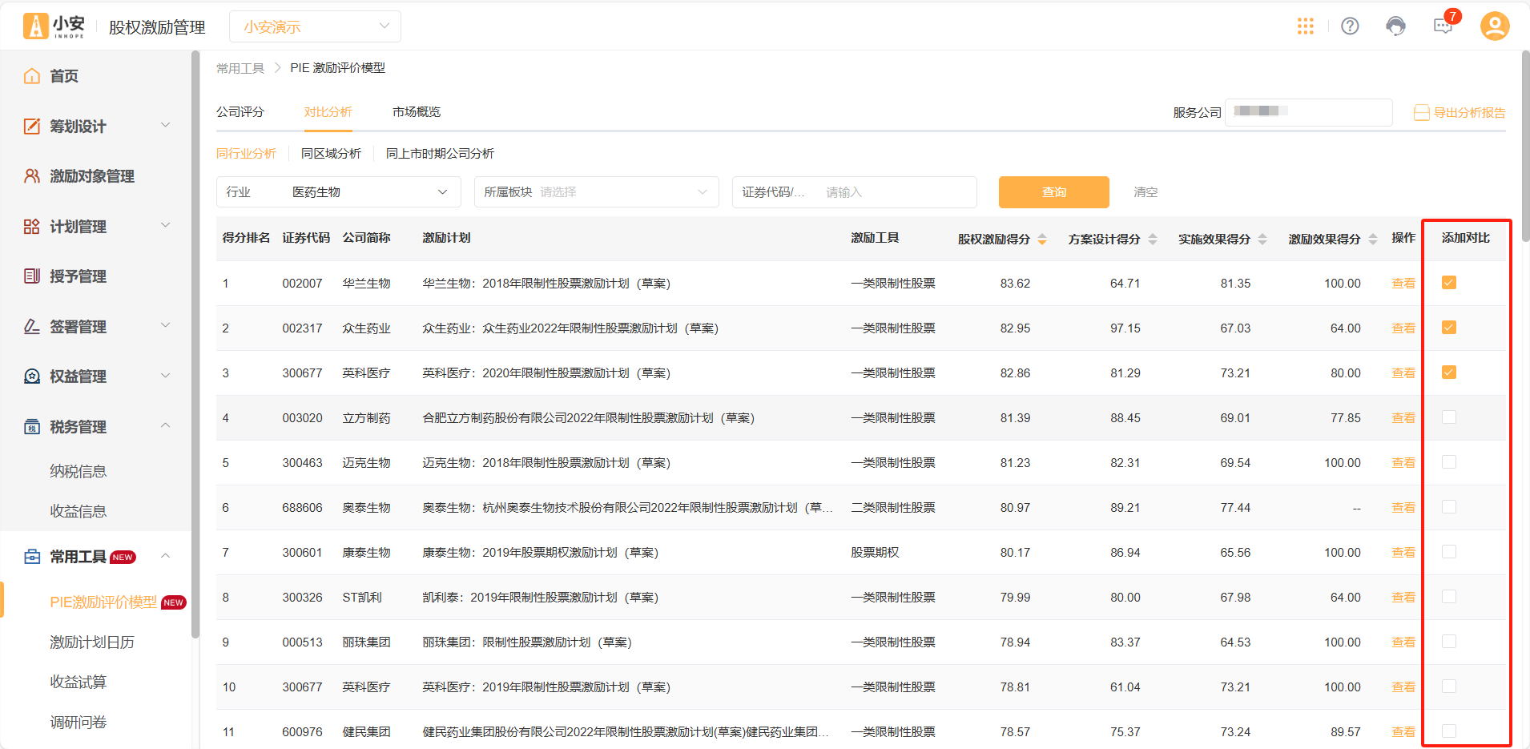
Task: Check compare box for 迈克生物
Action: pyautogui.click(x=1449, y=462)
